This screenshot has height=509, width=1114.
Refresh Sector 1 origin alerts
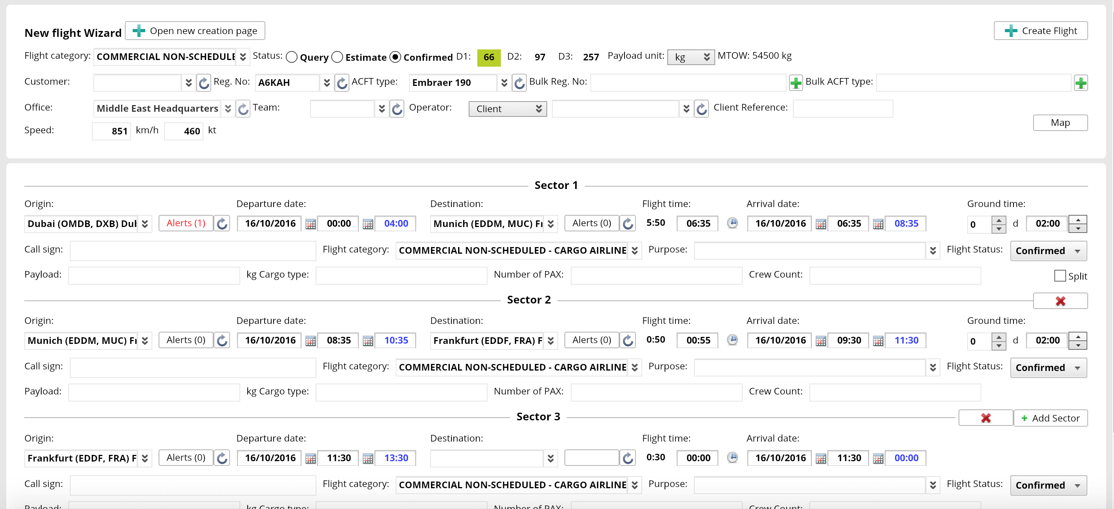coord(221,224)
